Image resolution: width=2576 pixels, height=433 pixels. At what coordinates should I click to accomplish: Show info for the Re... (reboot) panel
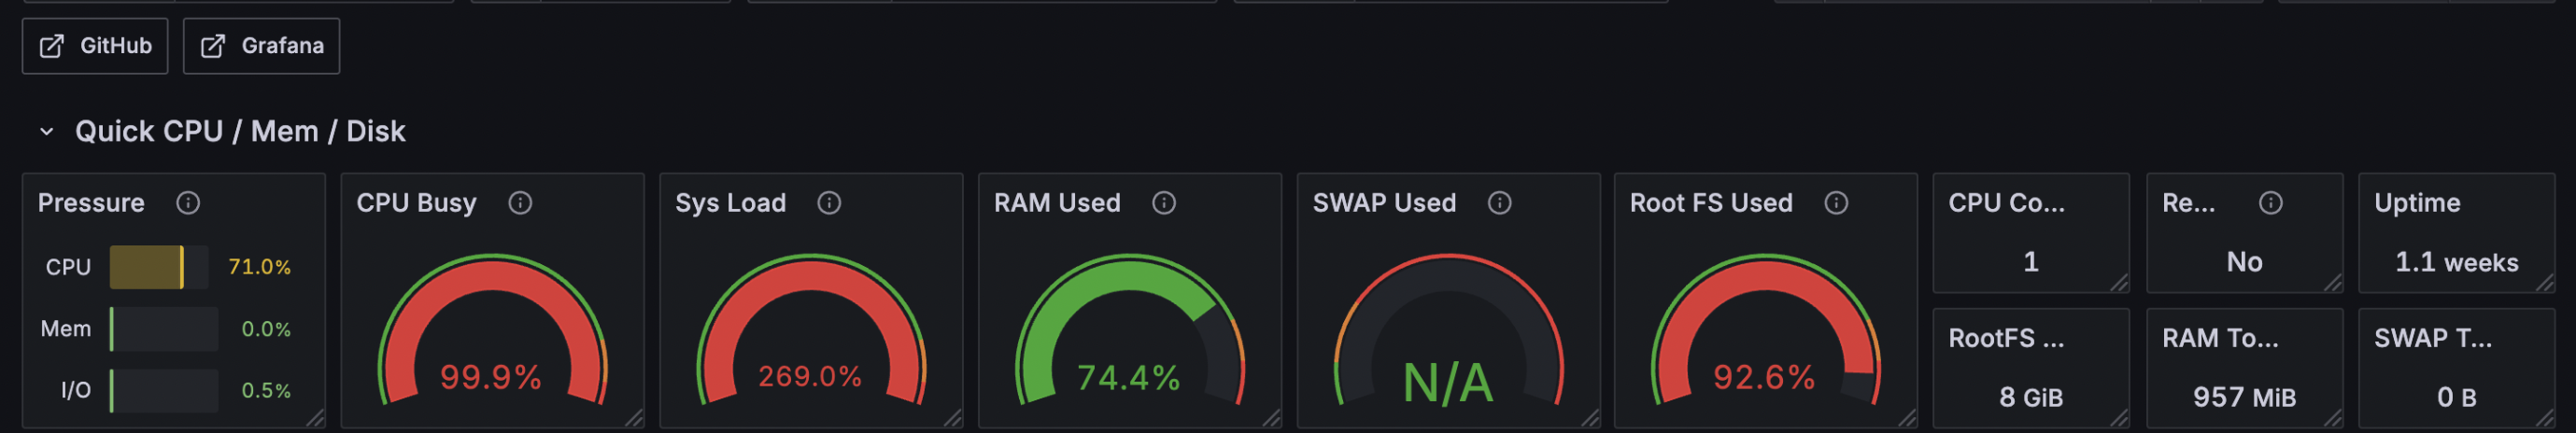[x=2271, y=203]
